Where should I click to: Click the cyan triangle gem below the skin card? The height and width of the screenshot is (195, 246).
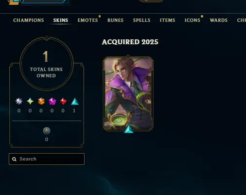129,129
